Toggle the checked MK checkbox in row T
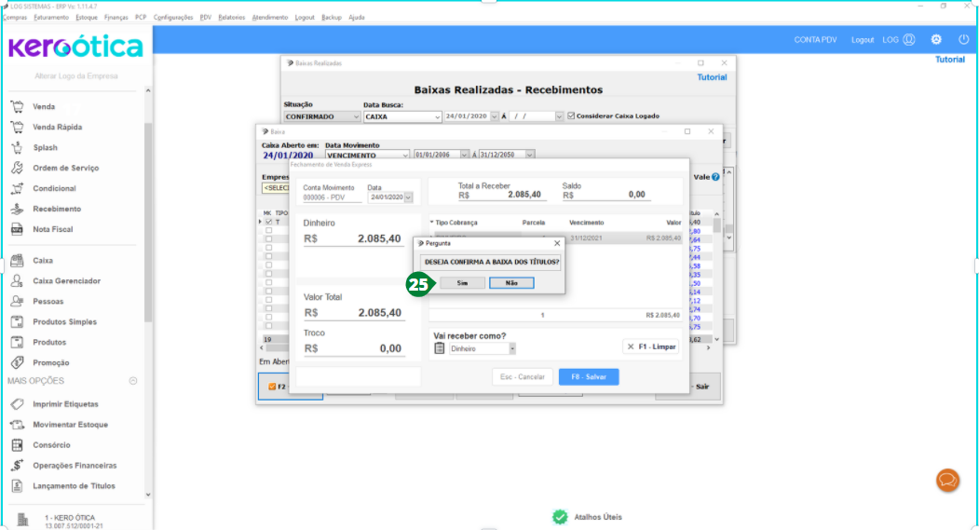The image size is (979, 530). coord(268,222)
